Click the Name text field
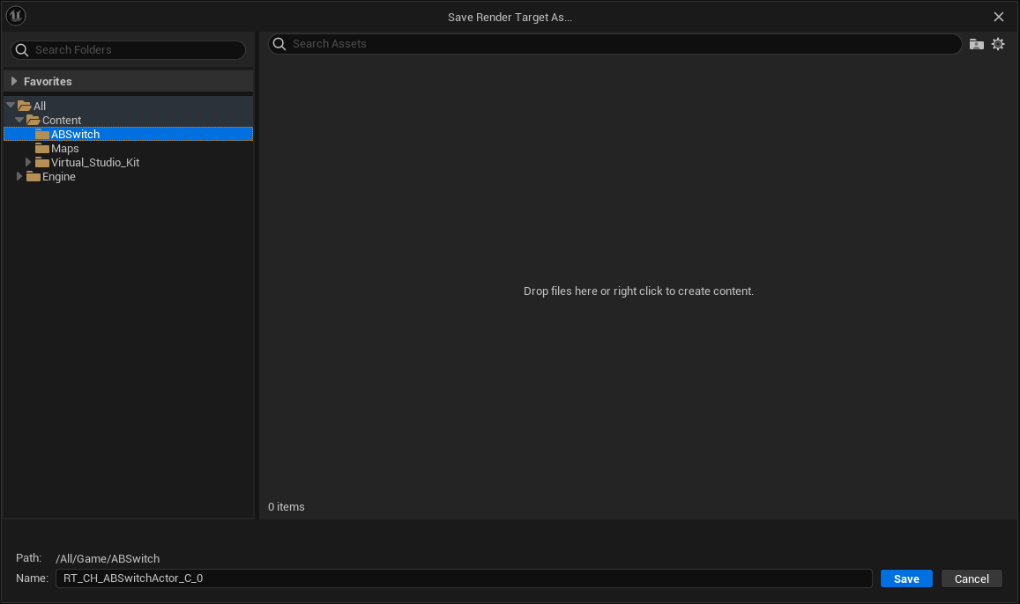This screenshot has height=604, width=1020. click(x=464, y=578)
